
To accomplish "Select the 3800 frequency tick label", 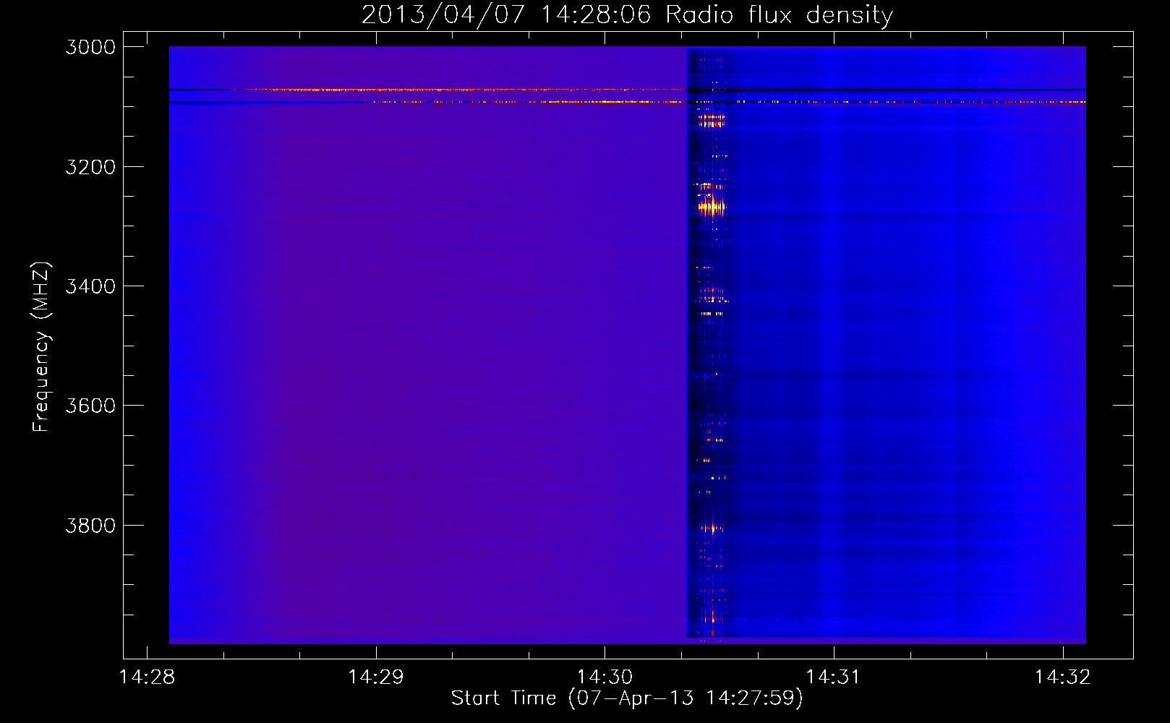I will (x=90, y=526).
